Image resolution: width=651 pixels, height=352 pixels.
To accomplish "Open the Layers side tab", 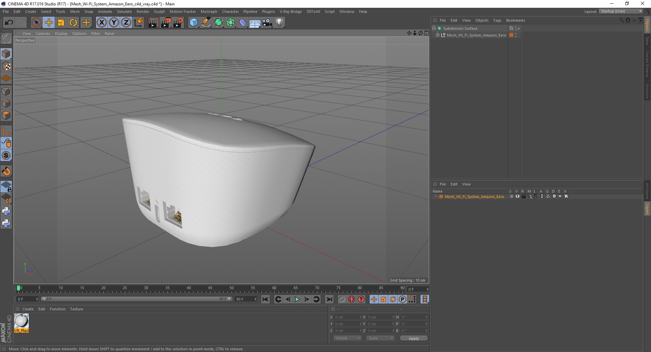I will tap(647, 209).
